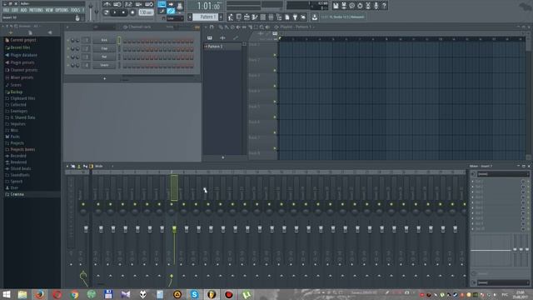This screenshot has width=533, height=300.
Task: Toggle the countdown-before-recording icon
Action: [128, 4]
